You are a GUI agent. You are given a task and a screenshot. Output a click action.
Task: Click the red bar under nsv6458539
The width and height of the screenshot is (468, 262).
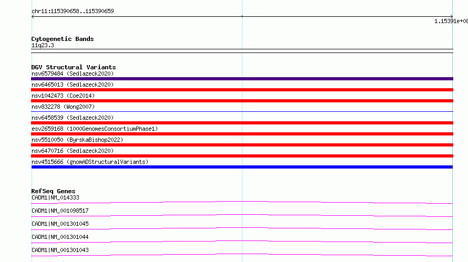[x=242, y=123]
